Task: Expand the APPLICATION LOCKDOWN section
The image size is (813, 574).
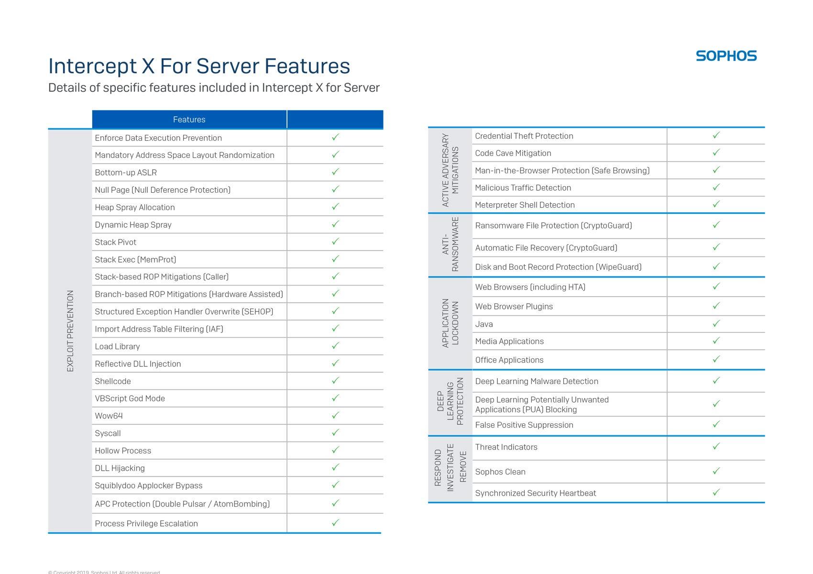Action: coord(450,323)
